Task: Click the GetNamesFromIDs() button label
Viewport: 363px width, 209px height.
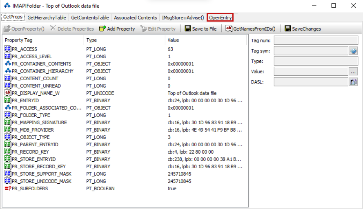Action: [254, 29]
